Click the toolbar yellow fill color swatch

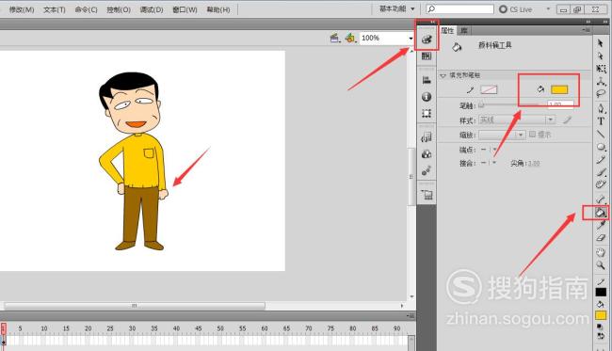coord(601,315)
